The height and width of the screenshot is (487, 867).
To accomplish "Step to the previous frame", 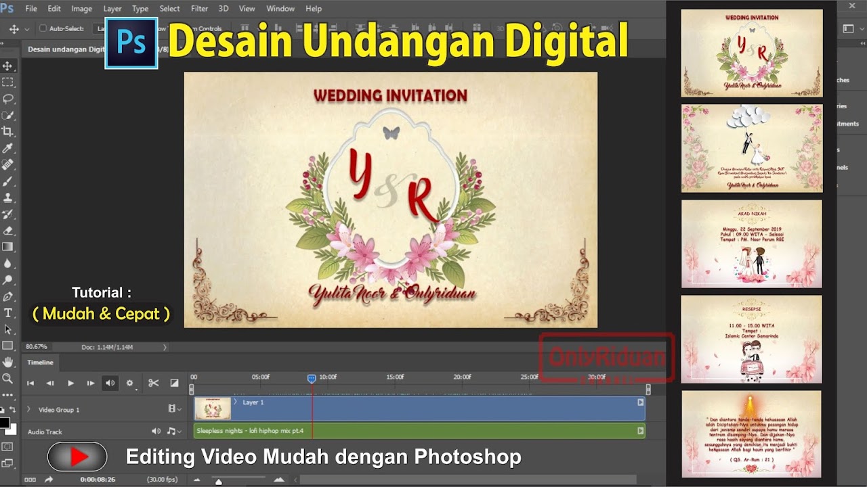I will [x=50, y=383].
